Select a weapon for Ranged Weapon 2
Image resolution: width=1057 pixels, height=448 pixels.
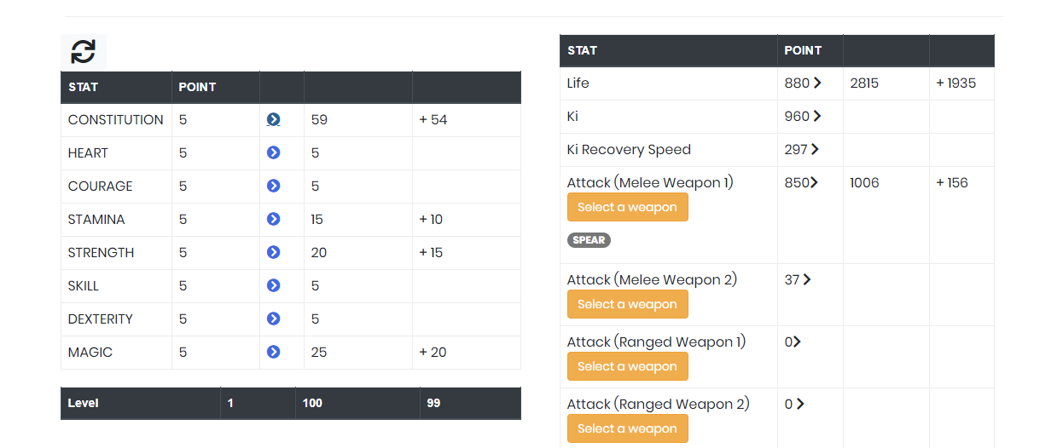tap(627, 428)
